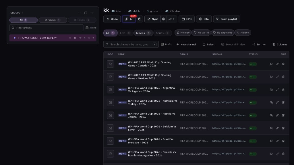This screenshot has height=165, width=294.
Task: Click the Sync button
Action: point(152,19)
